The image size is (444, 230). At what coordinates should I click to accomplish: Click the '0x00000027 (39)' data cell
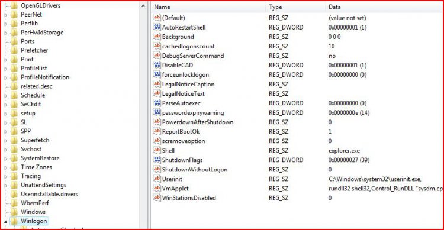click(x=349, y=160)
